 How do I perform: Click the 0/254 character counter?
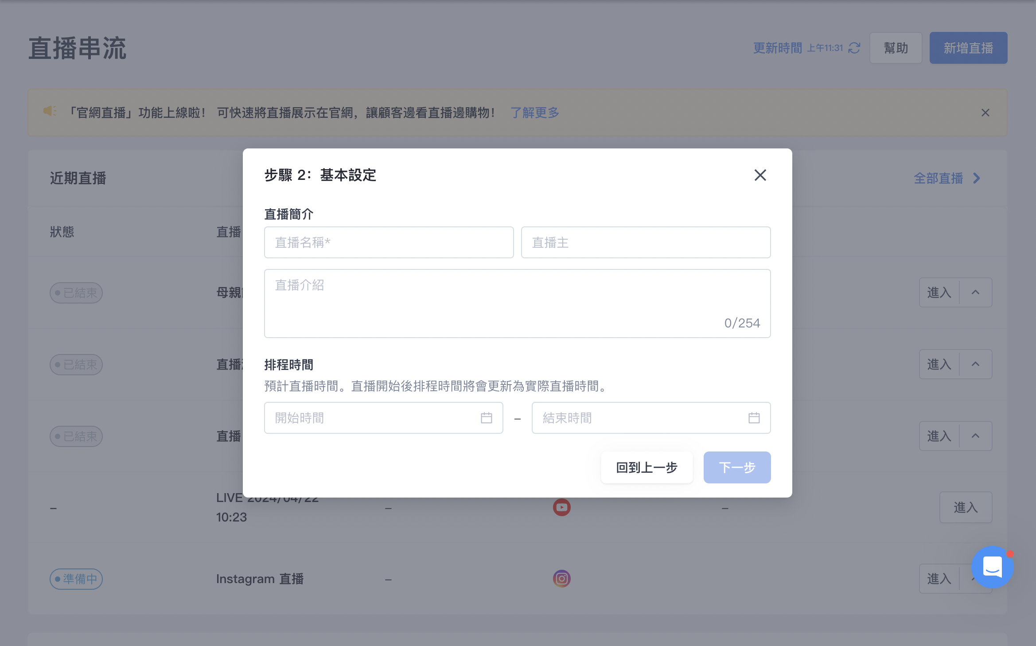point(742,323)
